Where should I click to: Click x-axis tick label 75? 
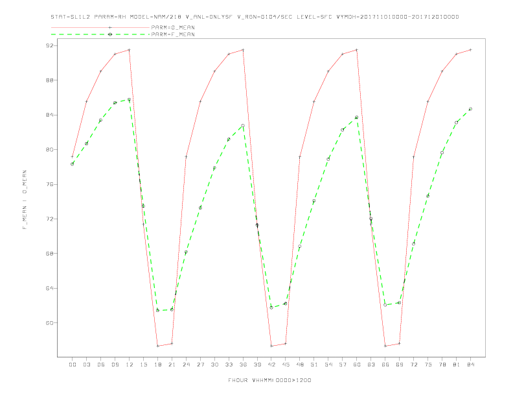tap(428, 365)
